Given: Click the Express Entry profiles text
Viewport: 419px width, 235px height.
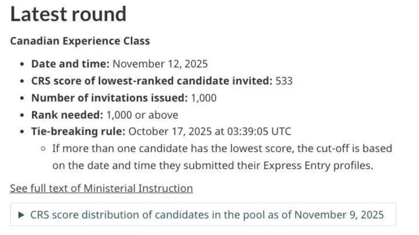Looking at the screenshot, I should coord(317,165).
